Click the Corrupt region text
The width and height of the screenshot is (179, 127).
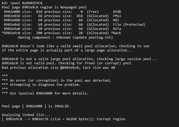[111, 119]
